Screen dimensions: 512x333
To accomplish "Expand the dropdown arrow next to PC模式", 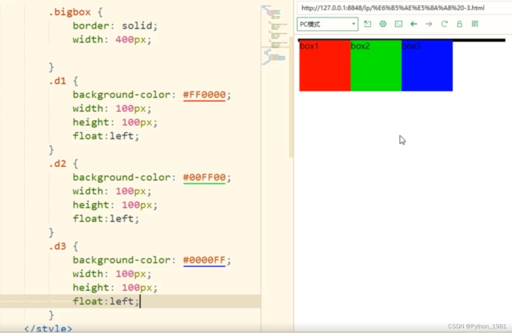I will pyautogui.click(x=353, y=24).
